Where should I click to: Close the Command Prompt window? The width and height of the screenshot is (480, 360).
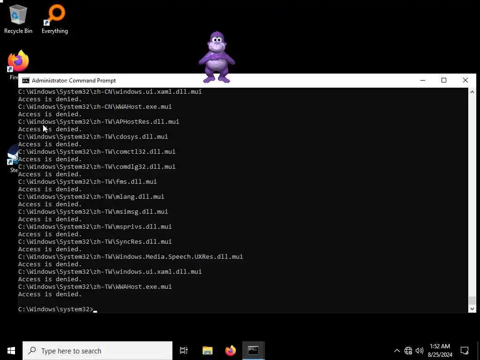465,80
